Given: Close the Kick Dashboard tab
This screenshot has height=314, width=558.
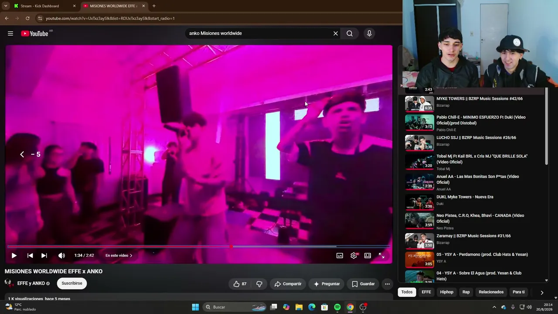Looking at the screenshot, I should pos(74,6).
